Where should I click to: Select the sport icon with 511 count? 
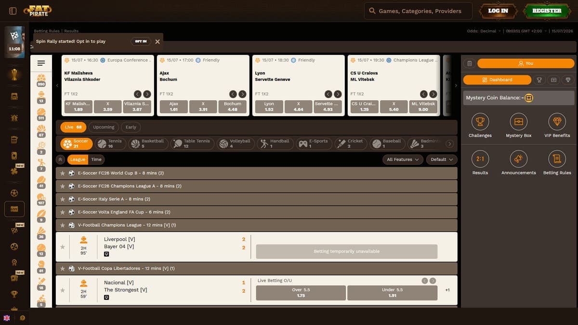[x=41, y=114]
